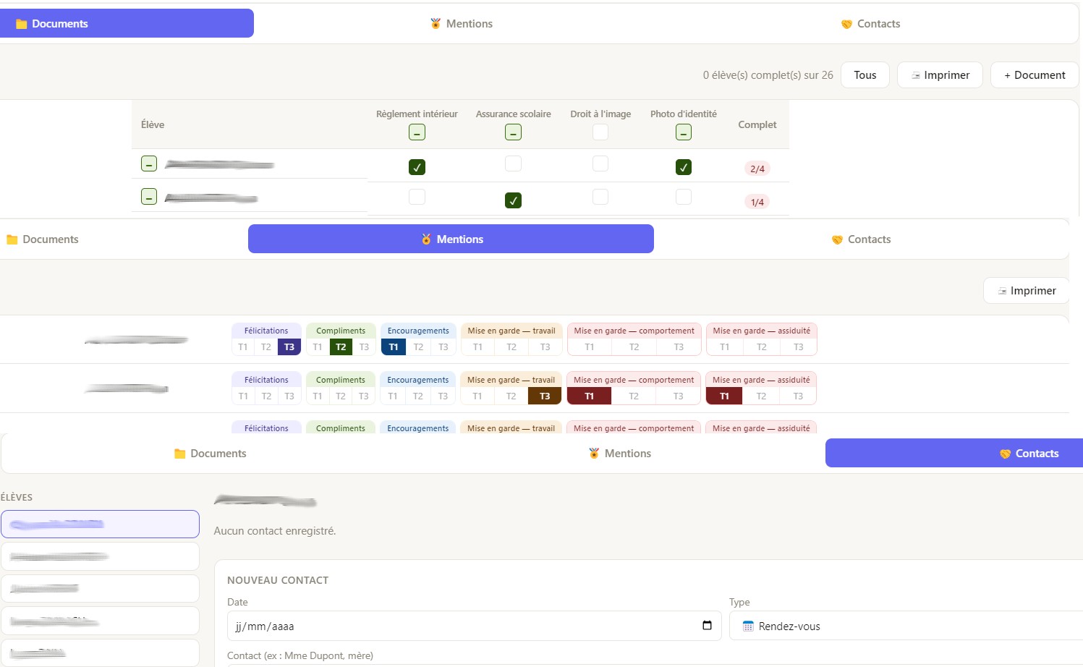Toggle the Règlement intérieur column header checkbox
The height and width of the screenshot is (667, 1083).
click(417, 132)
